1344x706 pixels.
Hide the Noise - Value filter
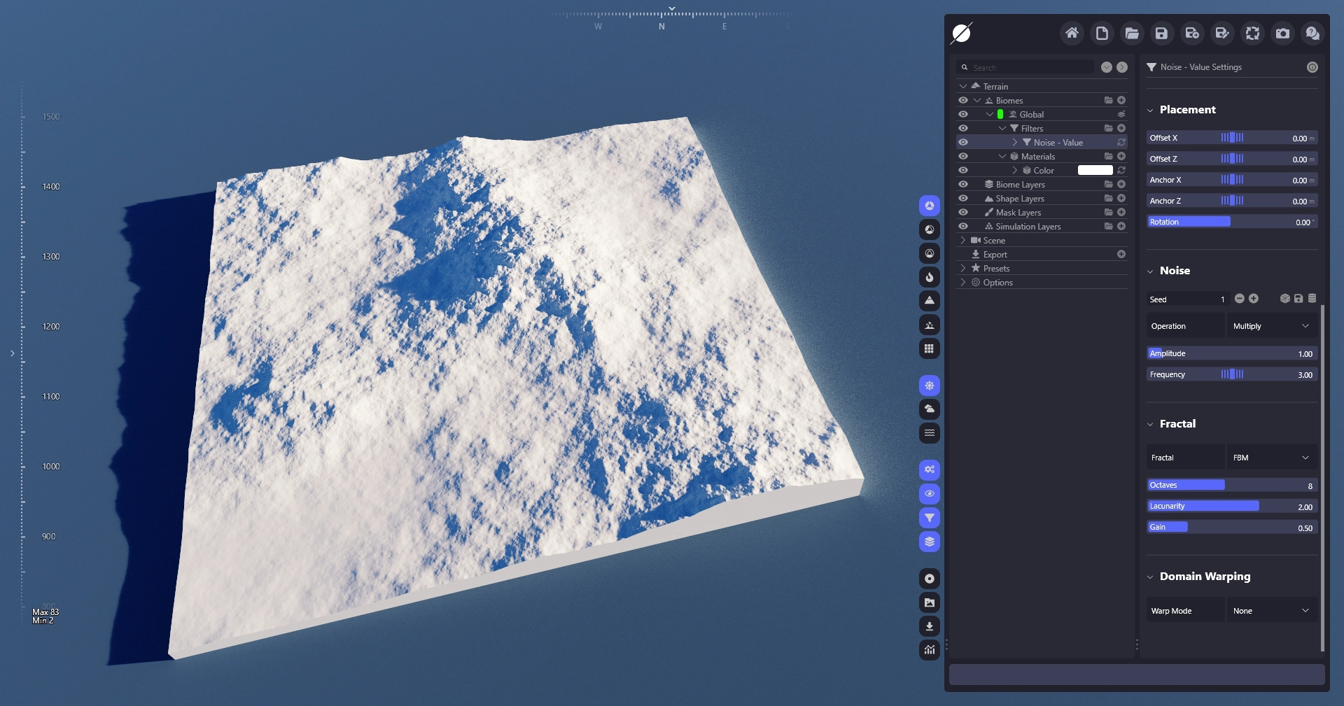click(x=963, y=142)
